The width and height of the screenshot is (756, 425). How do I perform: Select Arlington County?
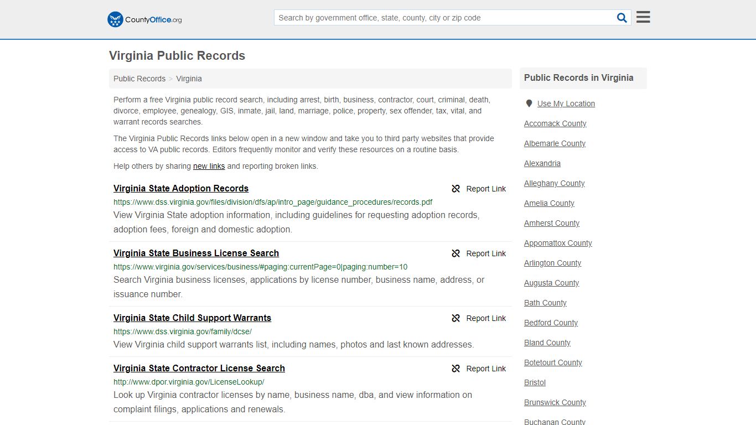(x=552, y=263)
